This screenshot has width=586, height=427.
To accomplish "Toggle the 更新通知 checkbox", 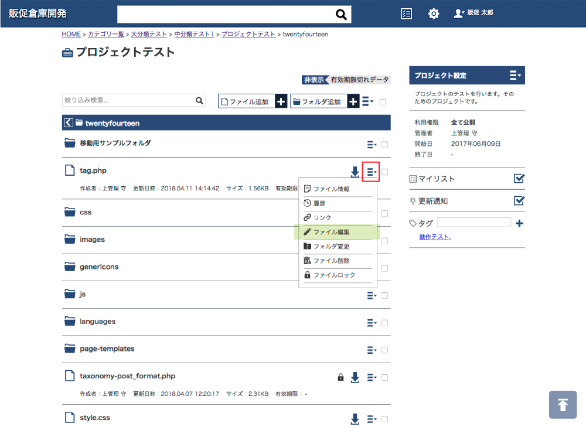I will point(519,200).
